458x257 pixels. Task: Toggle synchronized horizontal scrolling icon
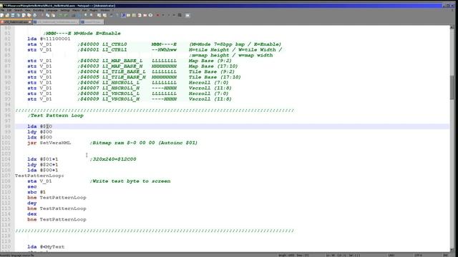(104, 15)
